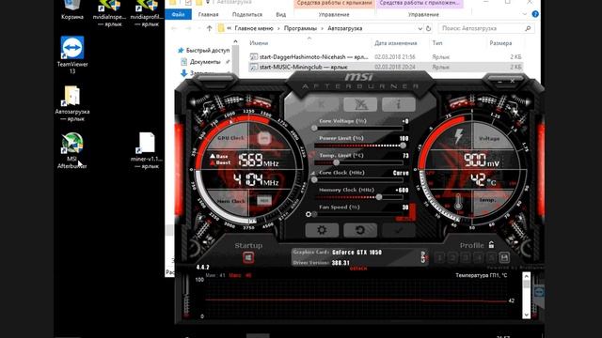The height and width of the screenshot is (338, 602).
Task: Click the OC scanner button beside K
Action: [359, 104]
